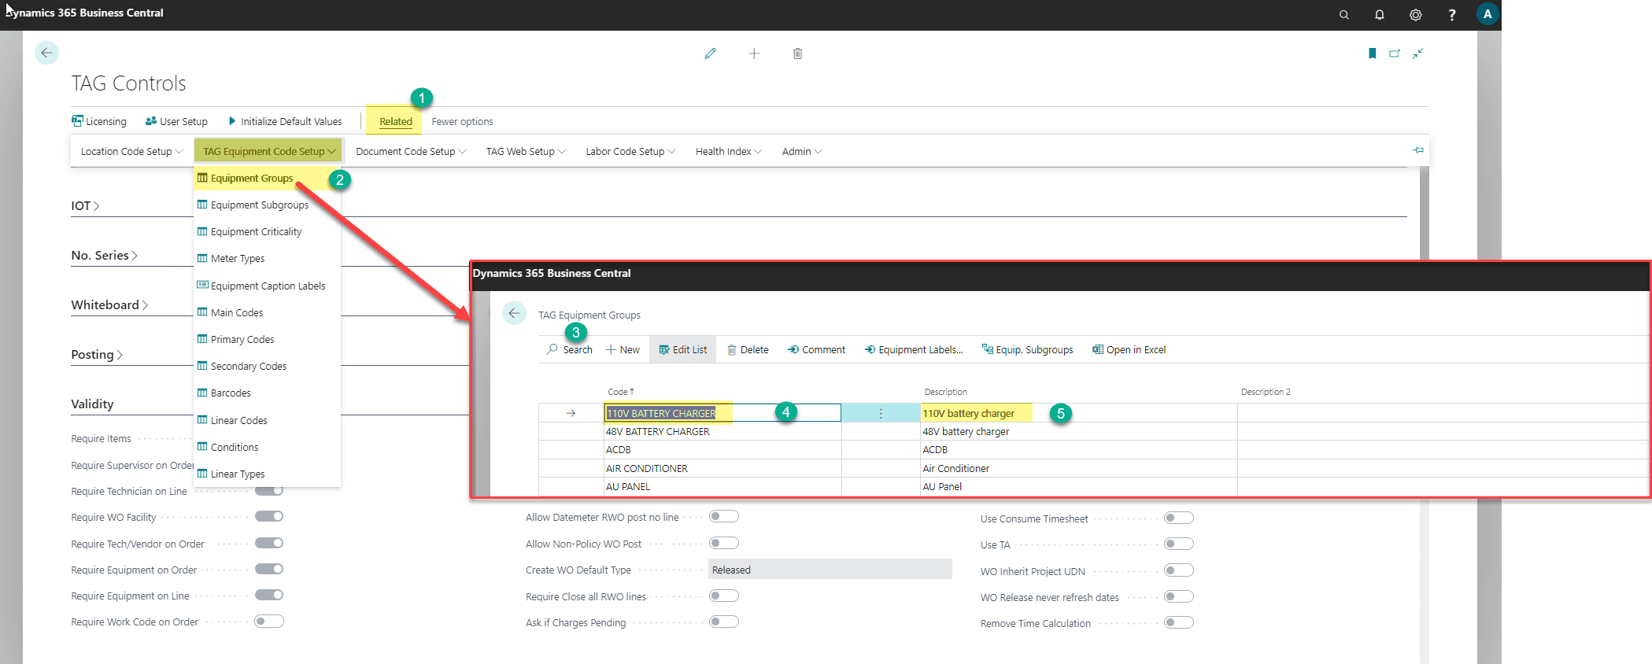Open the search magnifier in top bar
The width and height of the screenshot is (1652, 664).
(x=1344, y=15)
